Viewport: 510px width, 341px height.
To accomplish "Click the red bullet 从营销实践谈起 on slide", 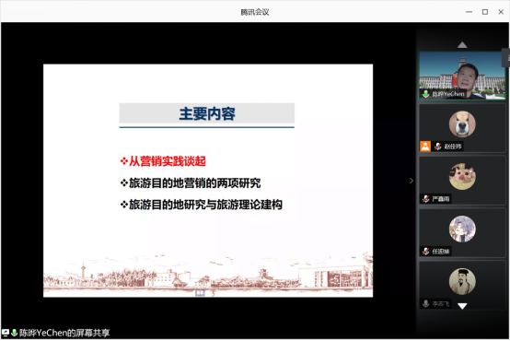I will click(x=163, y=161).
